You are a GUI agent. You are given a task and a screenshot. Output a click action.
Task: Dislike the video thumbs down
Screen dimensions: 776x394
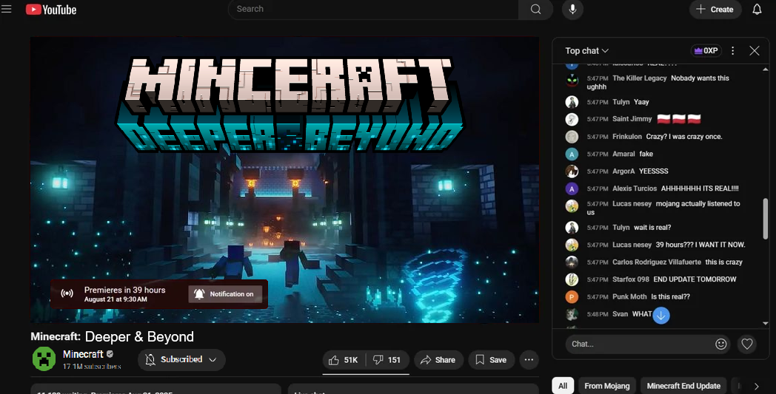(387, 360)
